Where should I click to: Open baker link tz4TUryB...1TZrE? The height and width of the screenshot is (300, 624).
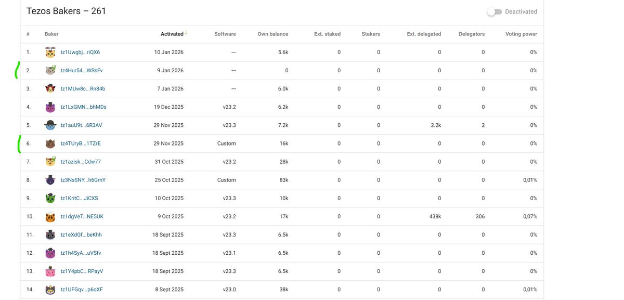(81, 144)
